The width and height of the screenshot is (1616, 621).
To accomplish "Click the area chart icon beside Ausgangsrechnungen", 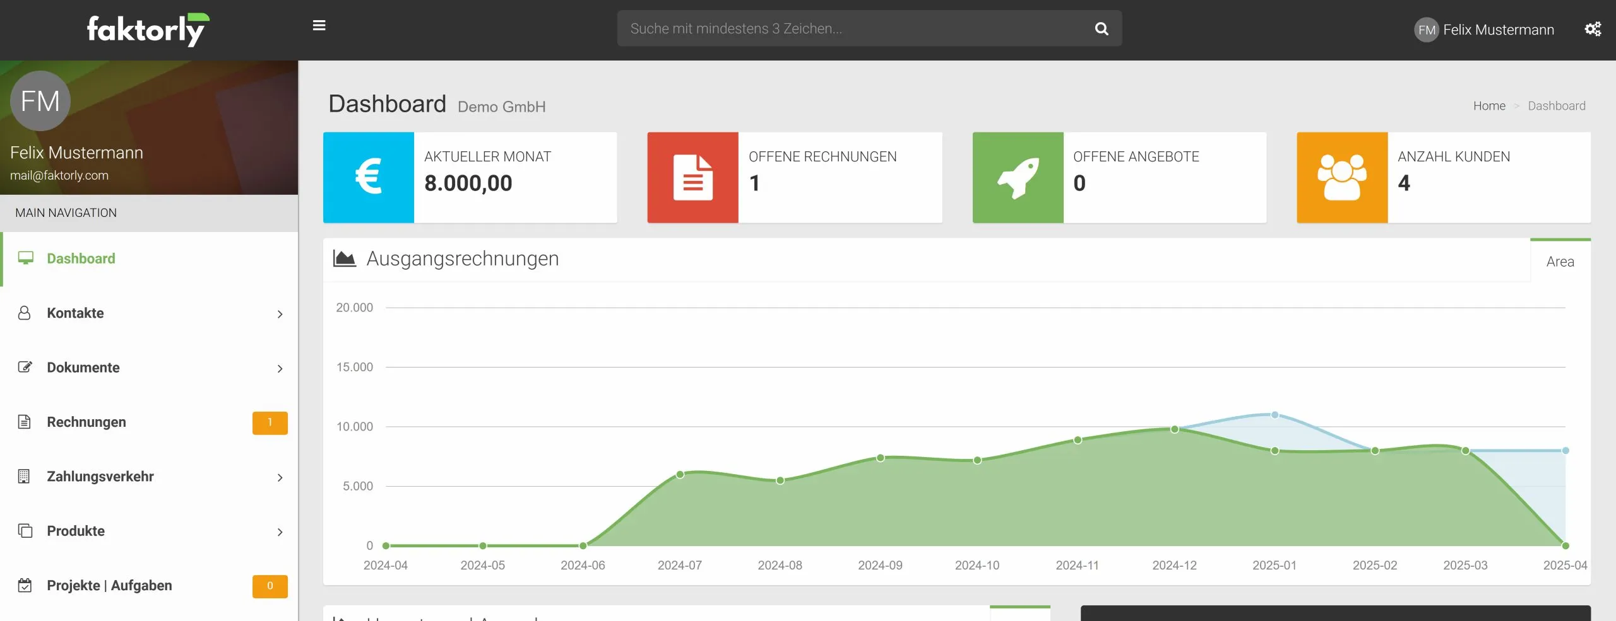I will pyautogui.click(x=345, y=258).
